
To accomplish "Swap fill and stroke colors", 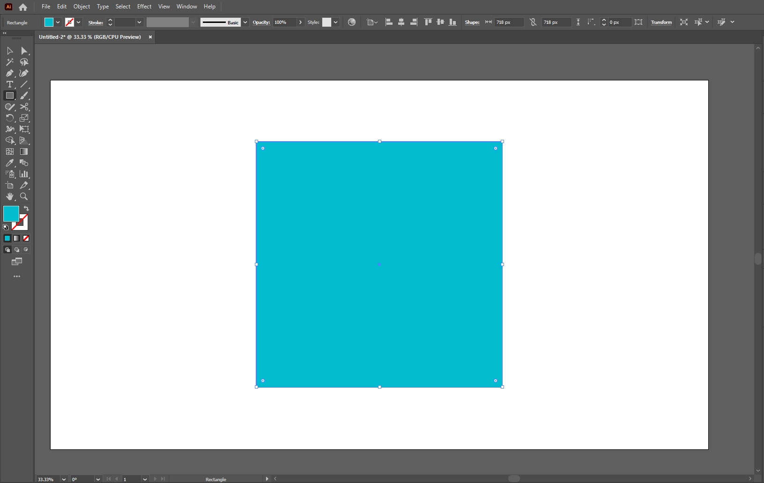I will pos(26,209).
